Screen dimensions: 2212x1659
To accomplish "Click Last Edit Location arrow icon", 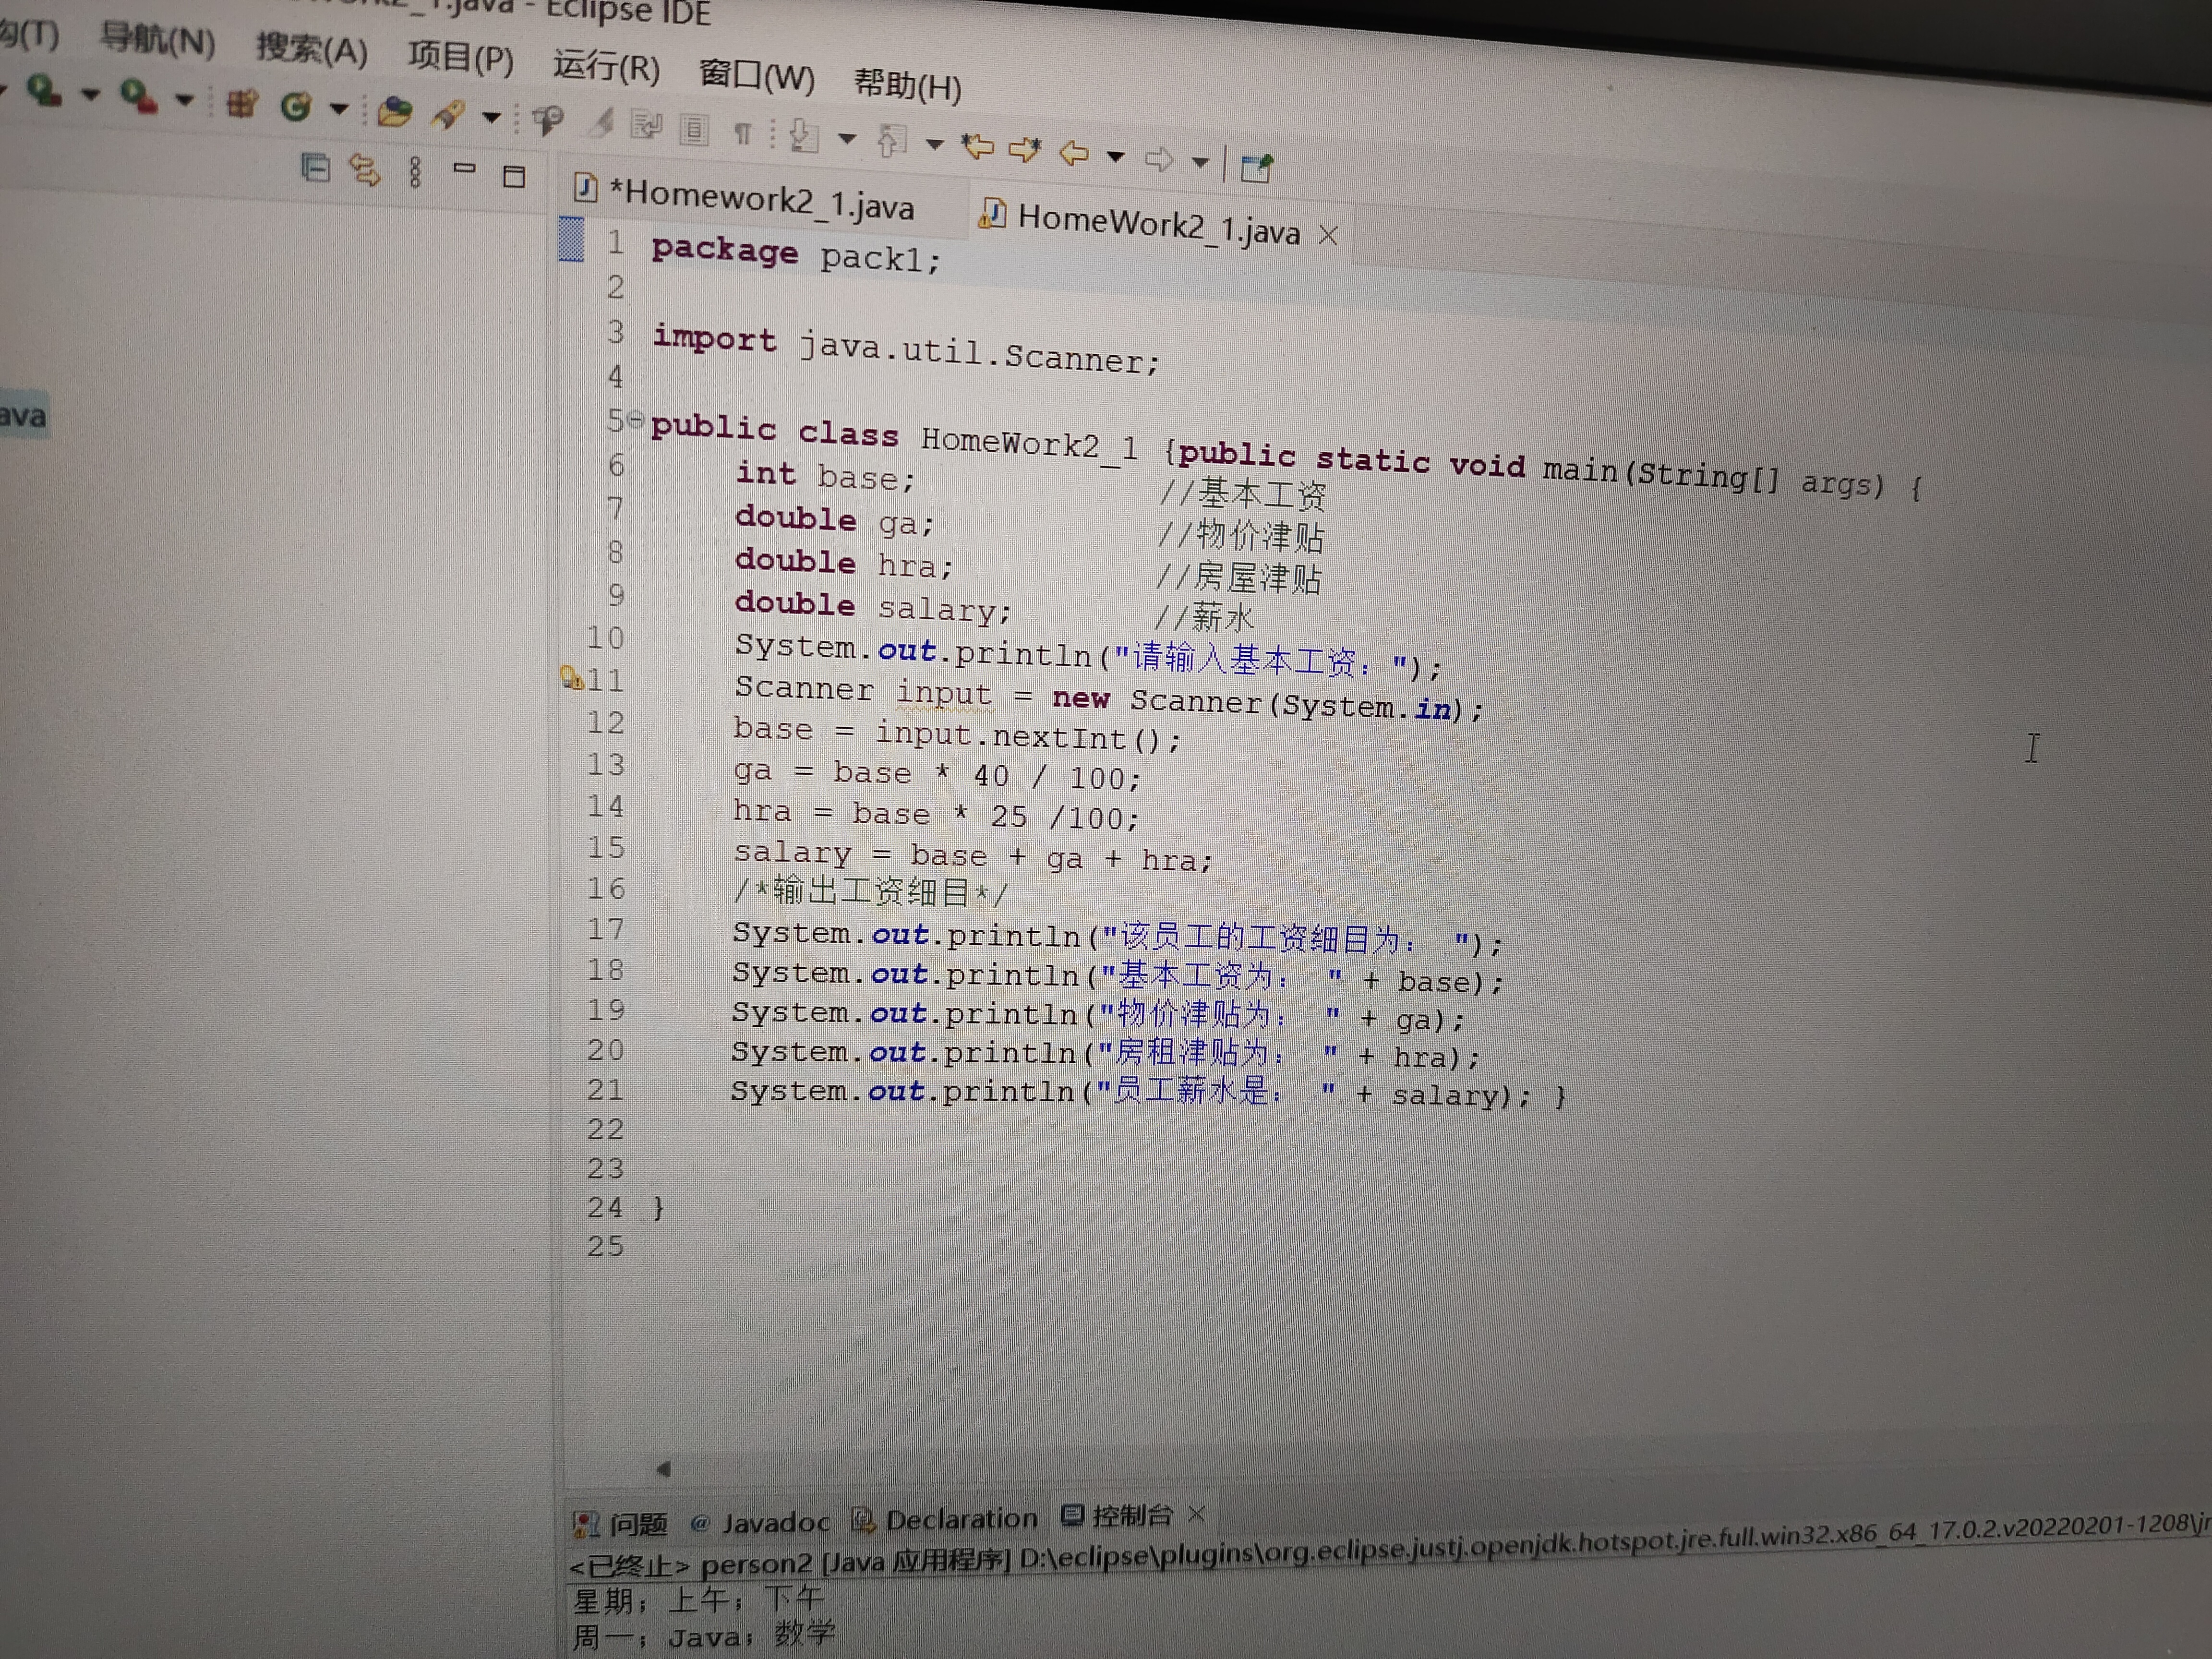I will [x=978, y=147].
